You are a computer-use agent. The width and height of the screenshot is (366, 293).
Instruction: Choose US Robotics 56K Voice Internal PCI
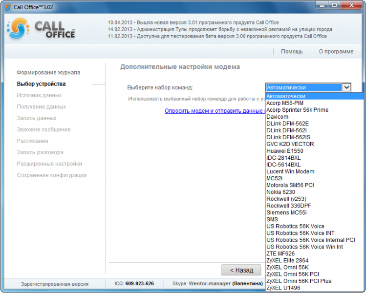point(315,240)
